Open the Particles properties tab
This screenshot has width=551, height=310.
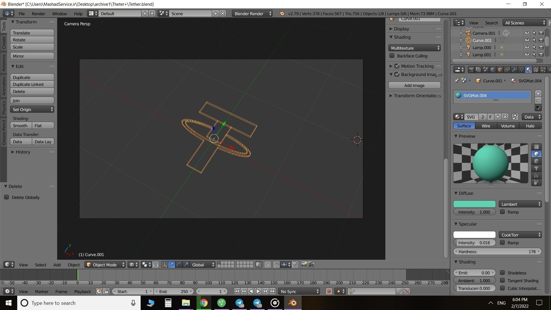pos(543,69)
